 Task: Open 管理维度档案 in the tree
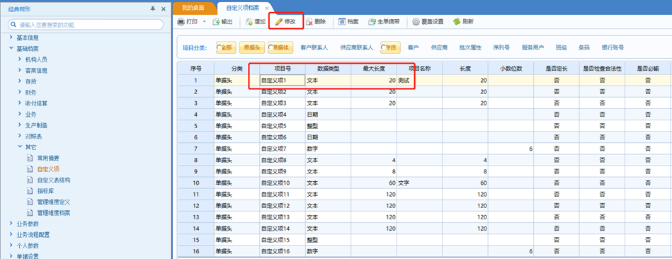[54, 213]
